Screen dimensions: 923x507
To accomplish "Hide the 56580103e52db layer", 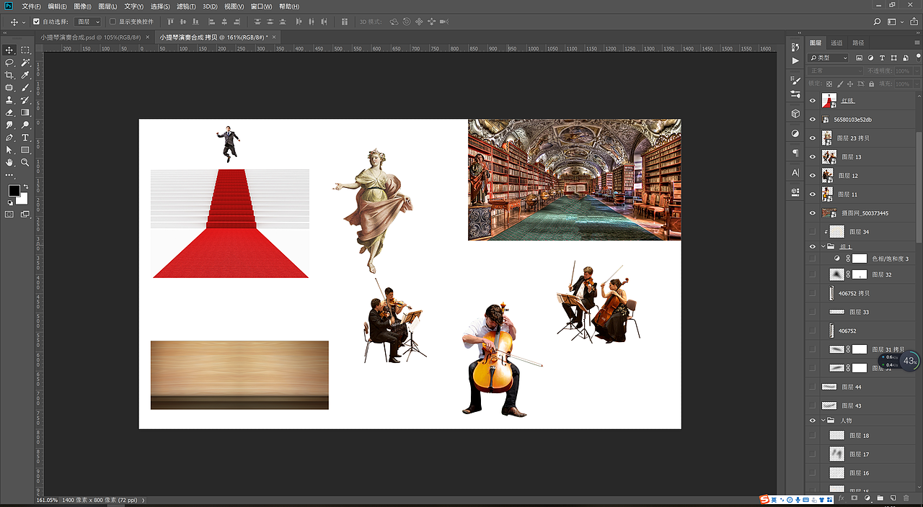I will pos(813,120).
